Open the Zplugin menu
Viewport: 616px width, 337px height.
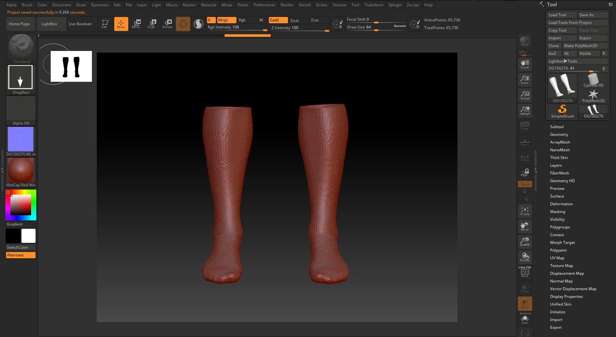(x=395, y=5)
